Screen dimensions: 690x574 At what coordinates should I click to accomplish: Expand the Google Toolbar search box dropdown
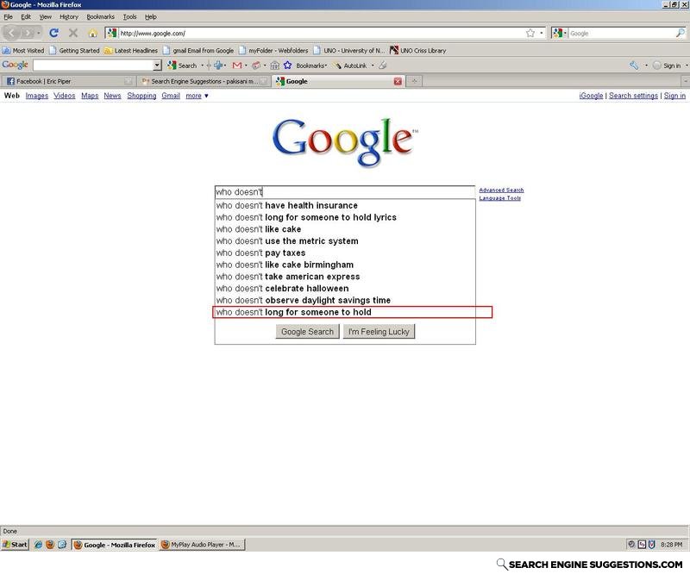point(157,66)
